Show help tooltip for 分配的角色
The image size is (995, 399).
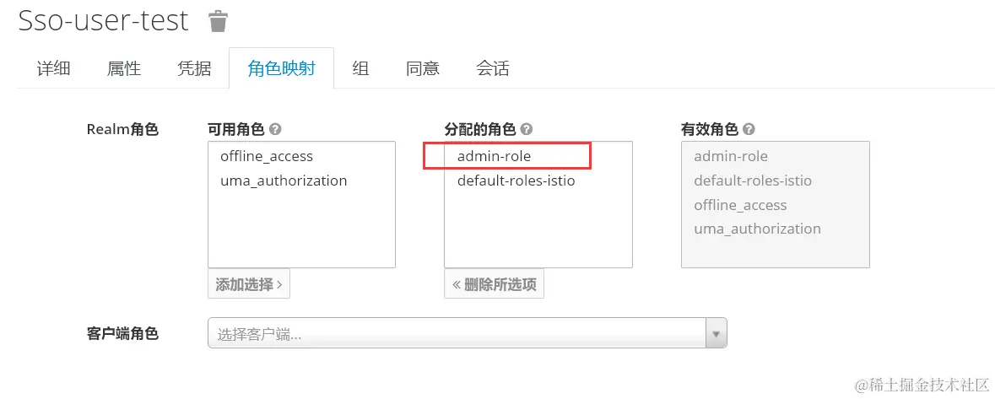(526, 129)
